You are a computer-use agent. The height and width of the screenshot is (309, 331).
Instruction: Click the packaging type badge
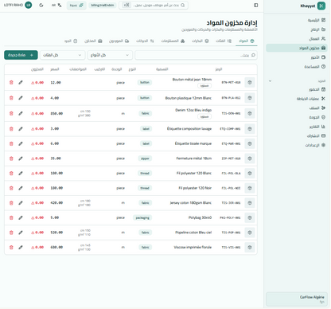pos(142,217)
